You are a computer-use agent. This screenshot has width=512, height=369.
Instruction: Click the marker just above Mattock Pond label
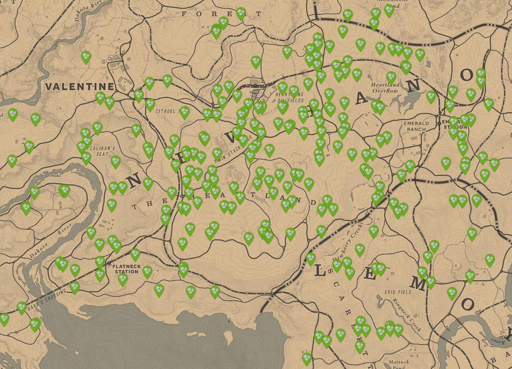tap(307, 358)
